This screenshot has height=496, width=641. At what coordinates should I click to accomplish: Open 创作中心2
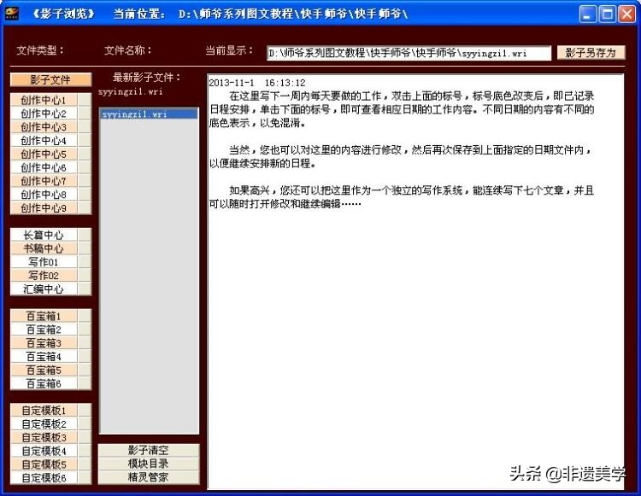(44, 114)
